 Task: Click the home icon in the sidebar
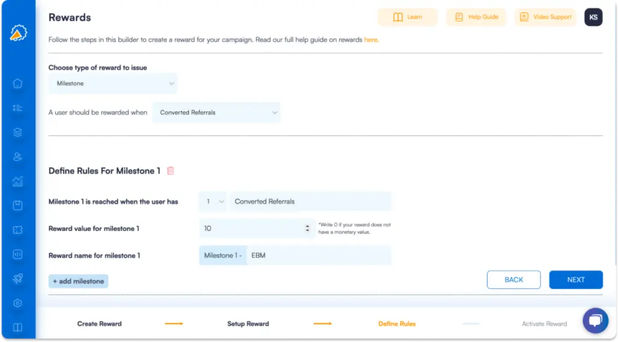(18, 84)
